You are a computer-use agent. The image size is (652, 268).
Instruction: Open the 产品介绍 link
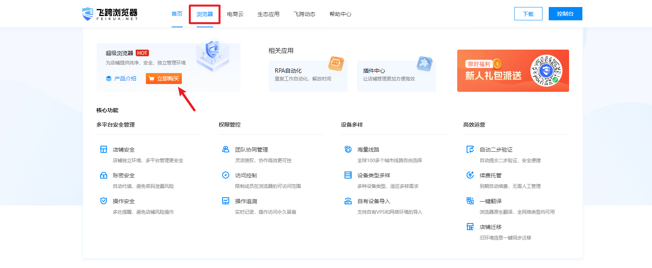[121, 79]
